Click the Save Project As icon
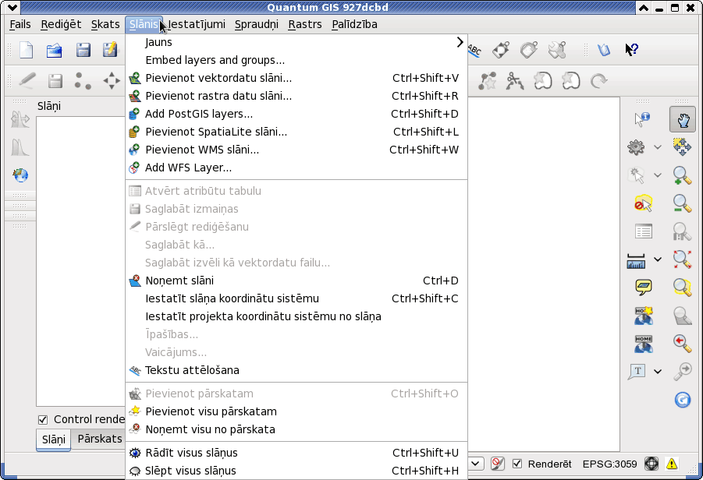Screen dimensions: 703x480 point(110,50)
